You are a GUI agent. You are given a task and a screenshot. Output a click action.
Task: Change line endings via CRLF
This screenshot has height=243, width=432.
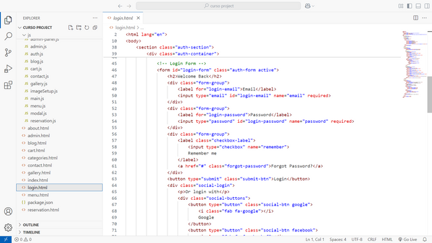(x=372, y=240)
